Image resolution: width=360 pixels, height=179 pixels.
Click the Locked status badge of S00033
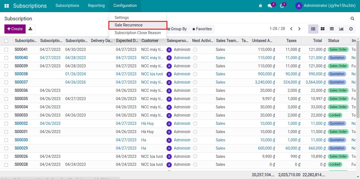(x=335, y=115)
